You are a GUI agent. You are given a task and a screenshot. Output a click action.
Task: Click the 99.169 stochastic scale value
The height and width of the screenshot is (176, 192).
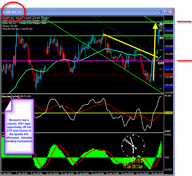point(168,96)
